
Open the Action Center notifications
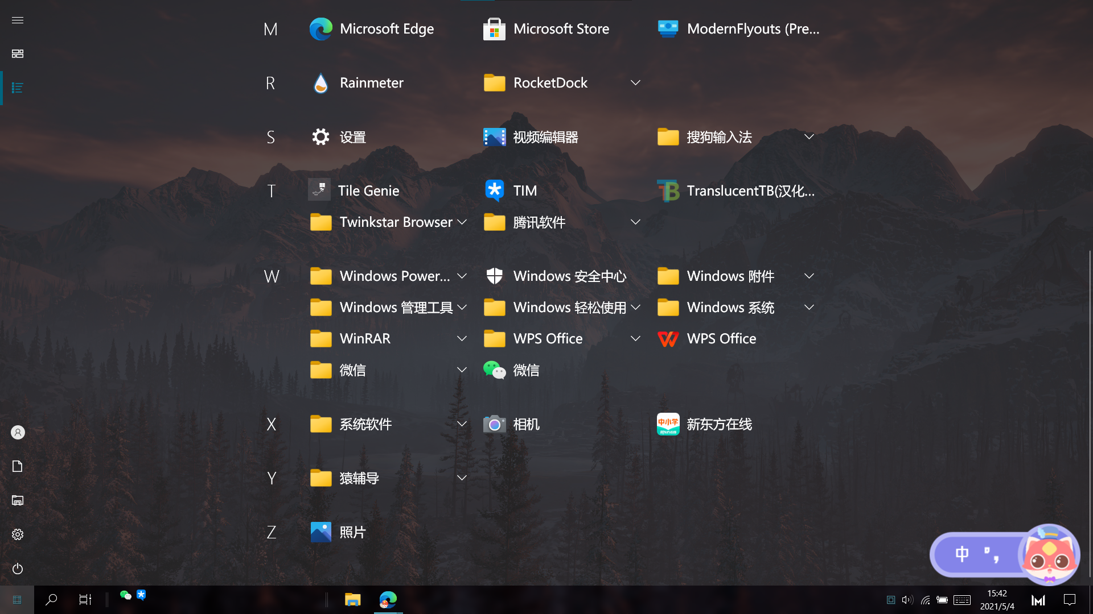click(1070, 600)
